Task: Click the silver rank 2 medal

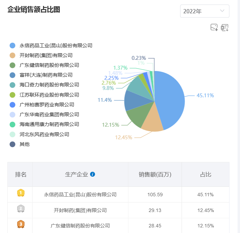Action: click(x=21, y=209)
